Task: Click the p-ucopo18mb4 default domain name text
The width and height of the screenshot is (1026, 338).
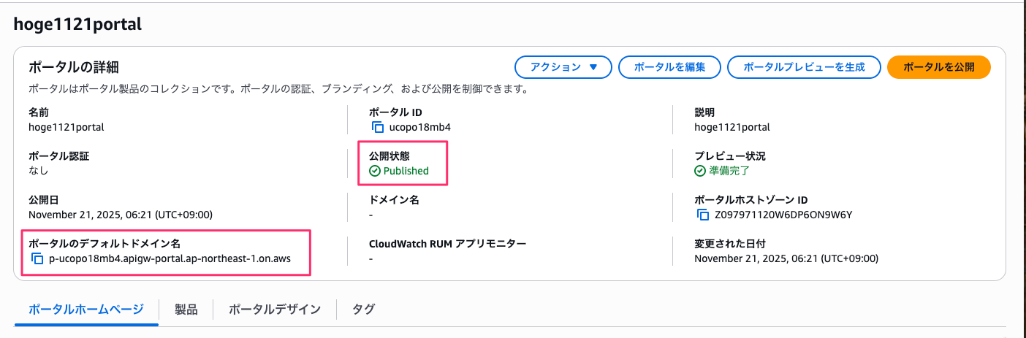Action: pyautogui.click(x=175, y=258)
